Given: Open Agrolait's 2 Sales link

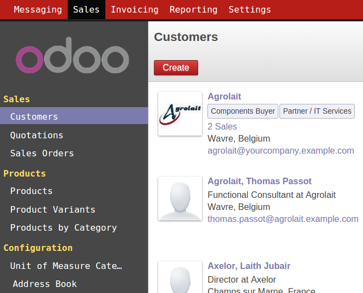Looking at the screenshot, I should [x=222, y=127].
